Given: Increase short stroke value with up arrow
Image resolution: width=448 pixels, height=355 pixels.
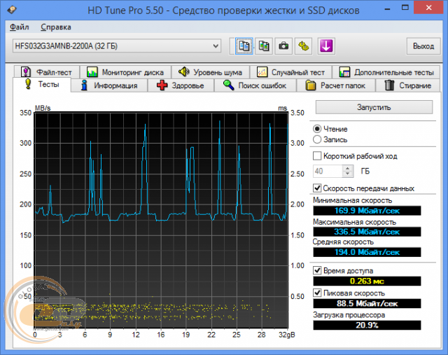Looking at the screenshot, I should click(347, 168).
